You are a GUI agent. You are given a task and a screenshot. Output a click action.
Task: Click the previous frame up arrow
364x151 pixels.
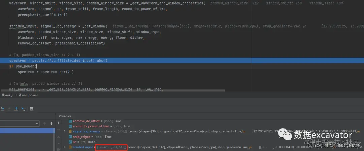pyautogui.click(x=44, y=124)
